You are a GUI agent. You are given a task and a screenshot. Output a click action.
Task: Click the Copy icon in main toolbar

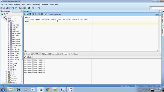(x=22, y=8)
